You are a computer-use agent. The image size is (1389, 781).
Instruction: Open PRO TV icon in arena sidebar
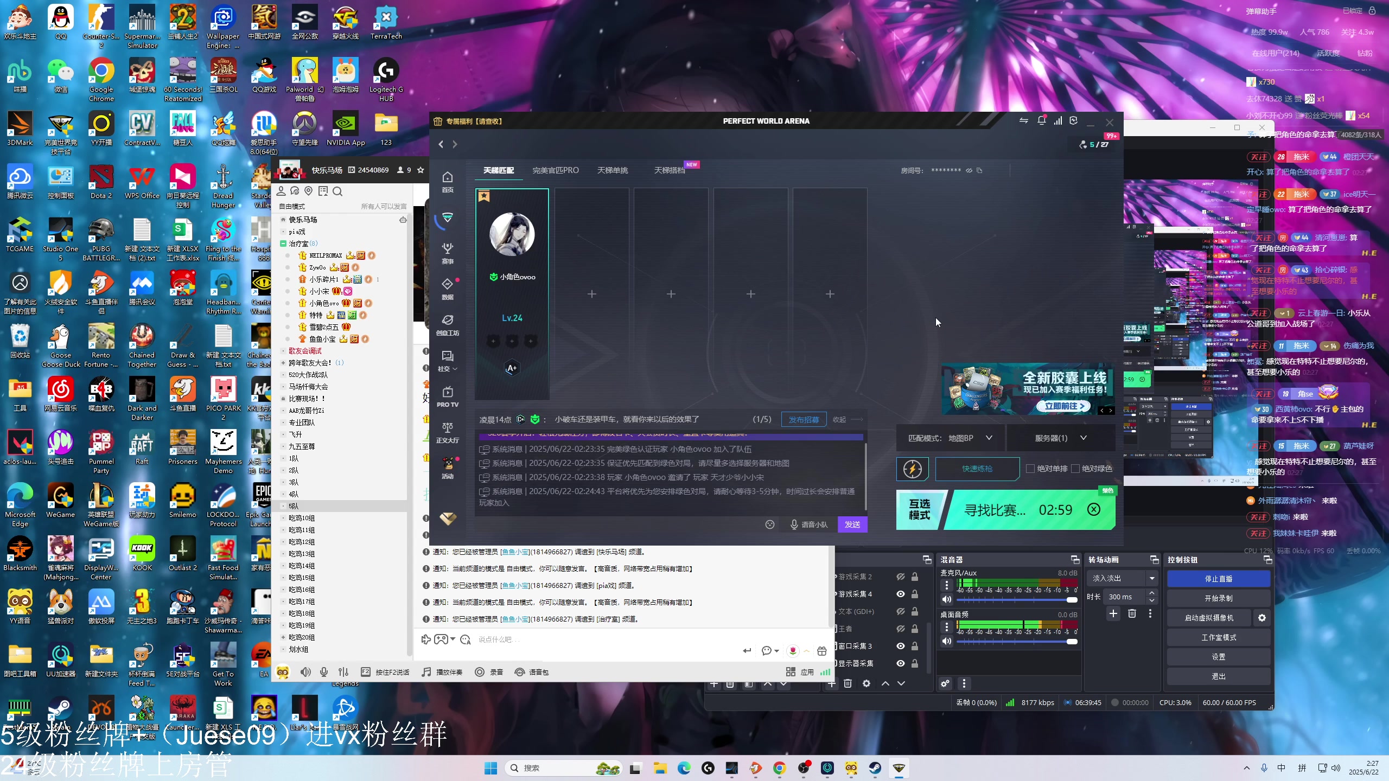coord(448,396)
